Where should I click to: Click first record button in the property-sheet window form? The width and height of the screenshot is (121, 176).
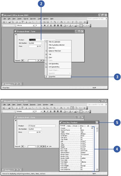[x=22, y=146]
